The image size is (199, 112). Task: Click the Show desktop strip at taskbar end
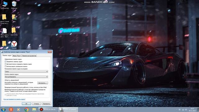point(198,110)
